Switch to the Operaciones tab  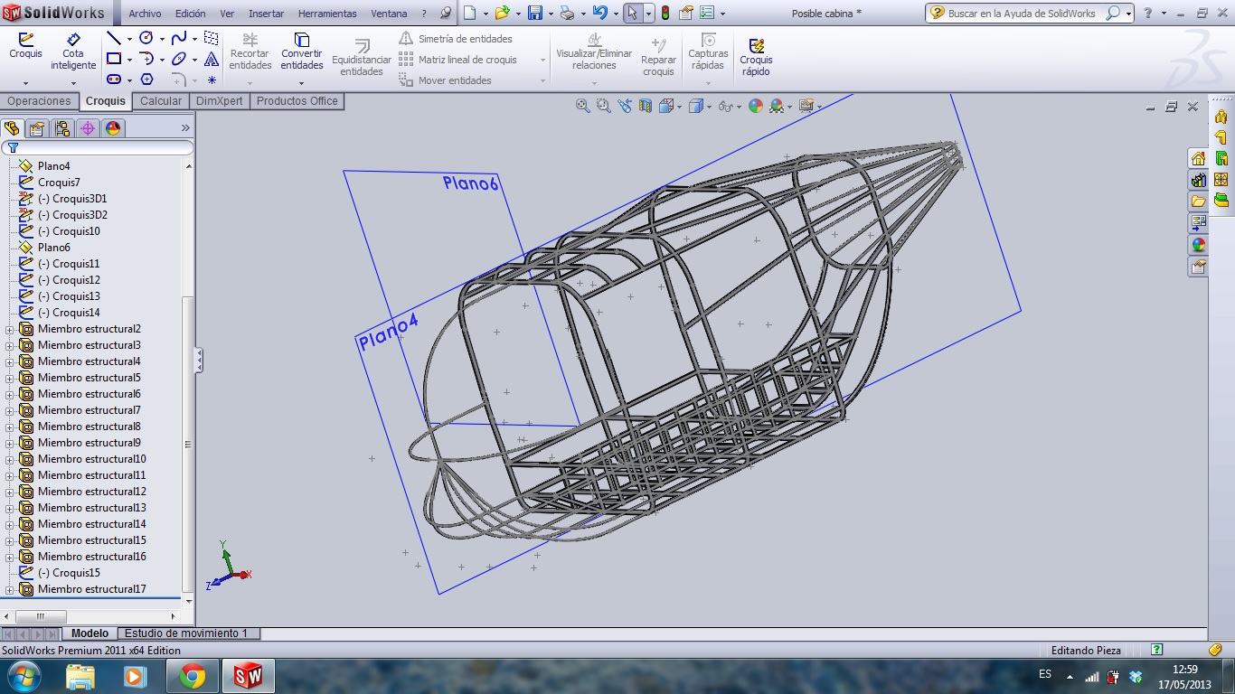39,101
